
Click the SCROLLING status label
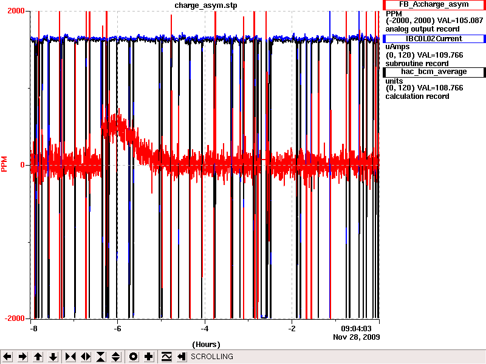211,357
